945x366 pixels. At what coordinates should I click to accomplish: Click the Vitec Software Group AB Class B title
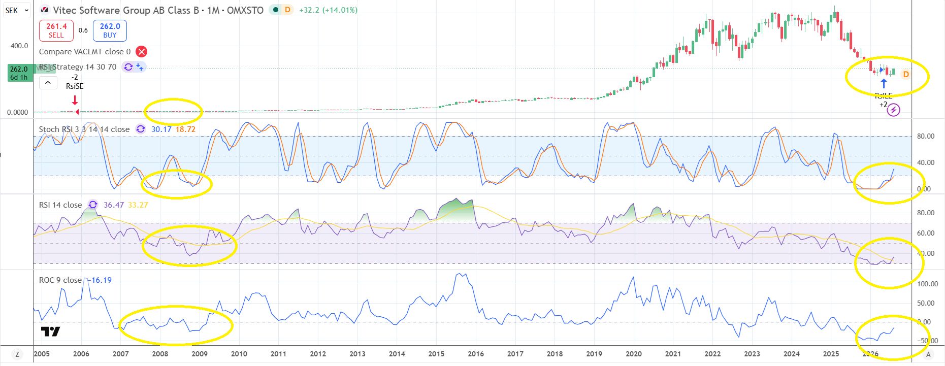pos(126,10)
